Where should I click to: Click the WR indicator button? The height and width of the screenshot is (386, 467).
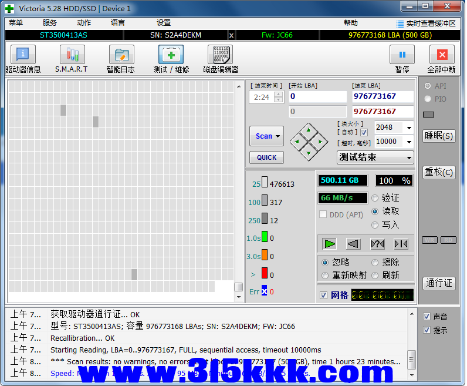(429, 240)
